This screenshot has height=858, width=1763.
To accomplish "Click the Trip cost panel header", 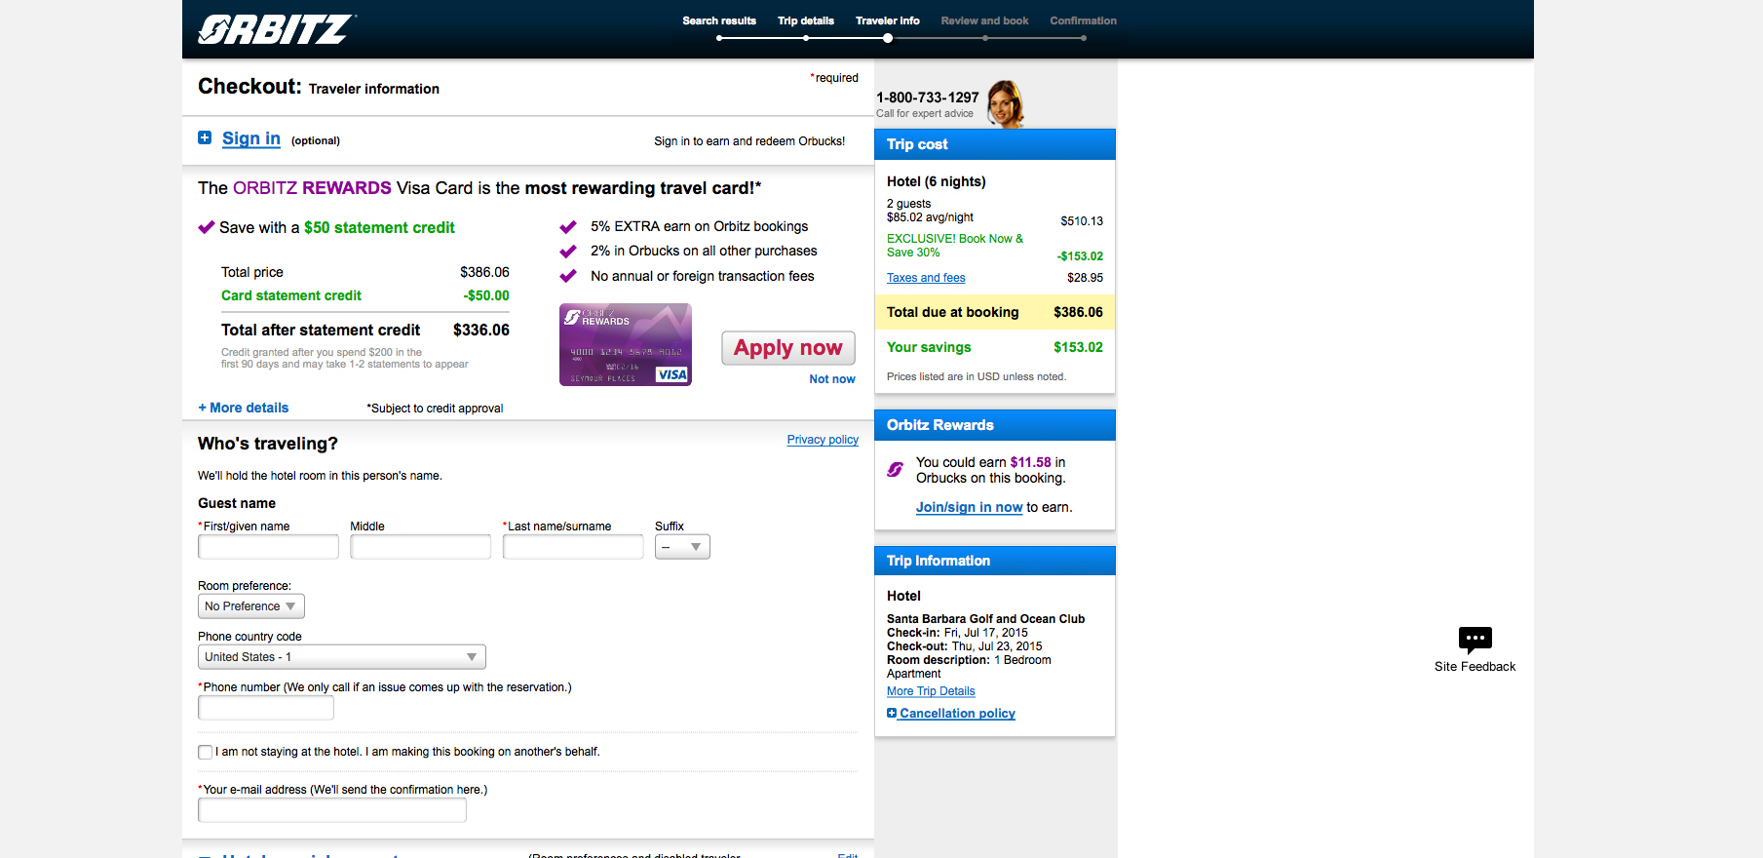I will click(995, 144).
